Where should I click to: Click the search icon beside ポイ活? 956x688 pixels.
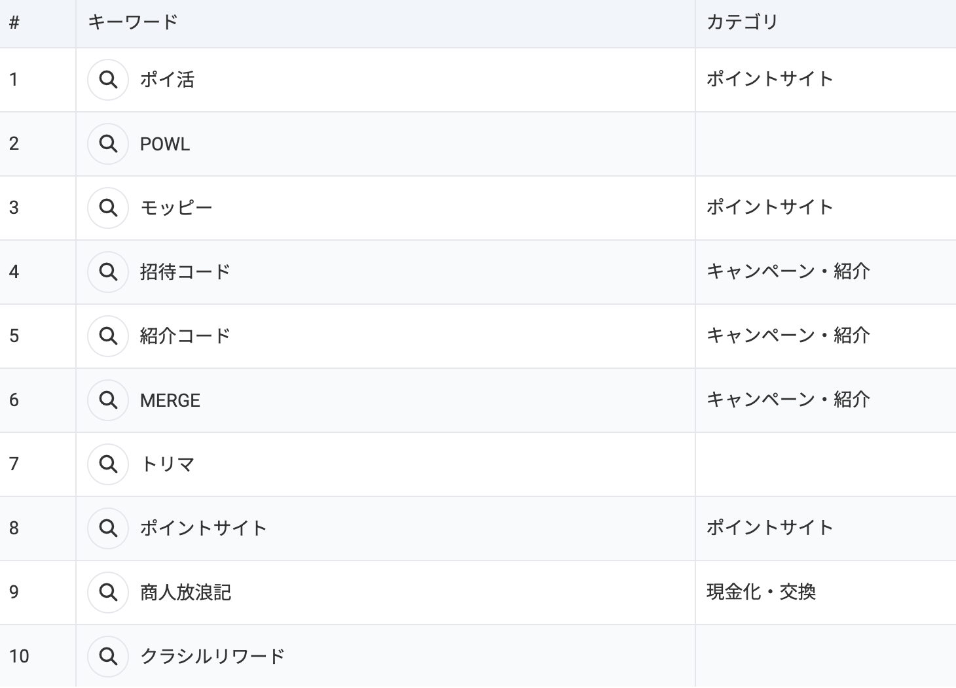pyautogui.click(x=108, y=80)
